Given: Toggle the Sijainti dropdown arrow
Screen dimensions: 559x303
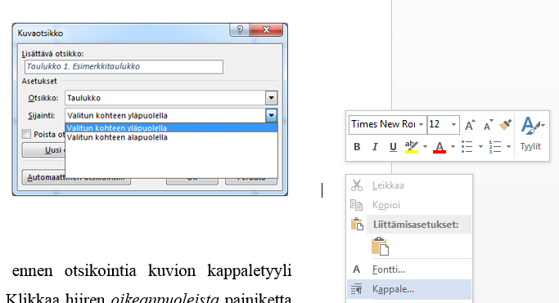Looking at the screenshot, I should (271, 116).
